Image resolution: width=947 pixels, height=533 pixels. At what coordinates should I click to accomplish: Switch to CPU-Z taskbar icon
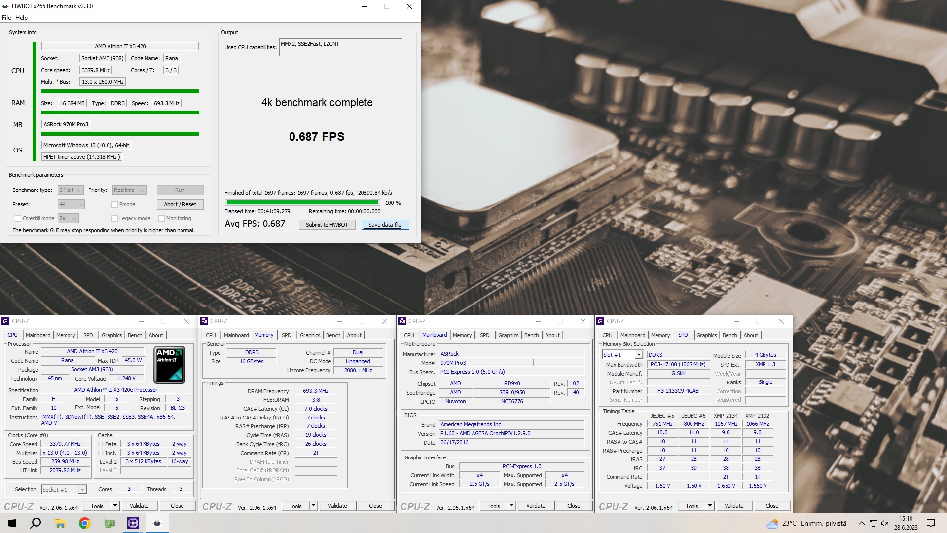pos(133,523)
